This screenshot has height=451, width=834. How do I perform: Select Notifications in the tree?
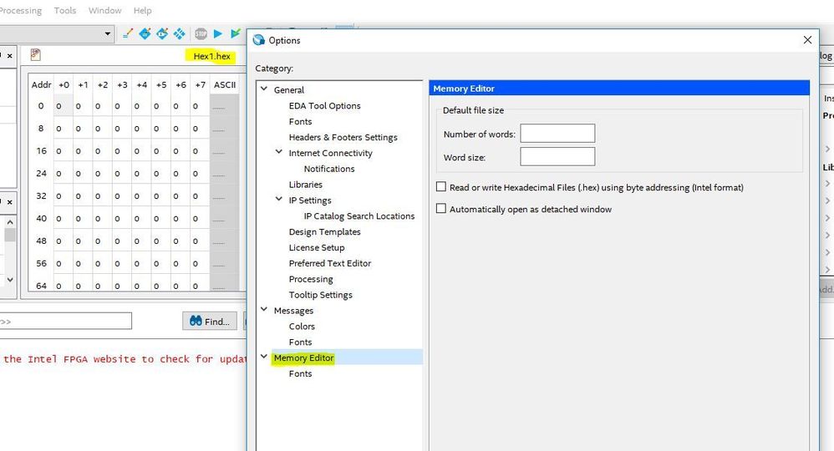click(x=329, y=169)
